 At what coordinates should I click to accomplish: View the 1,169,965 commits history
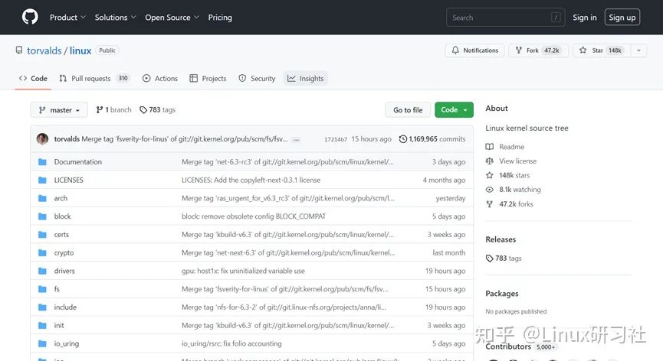click(432, 138)
